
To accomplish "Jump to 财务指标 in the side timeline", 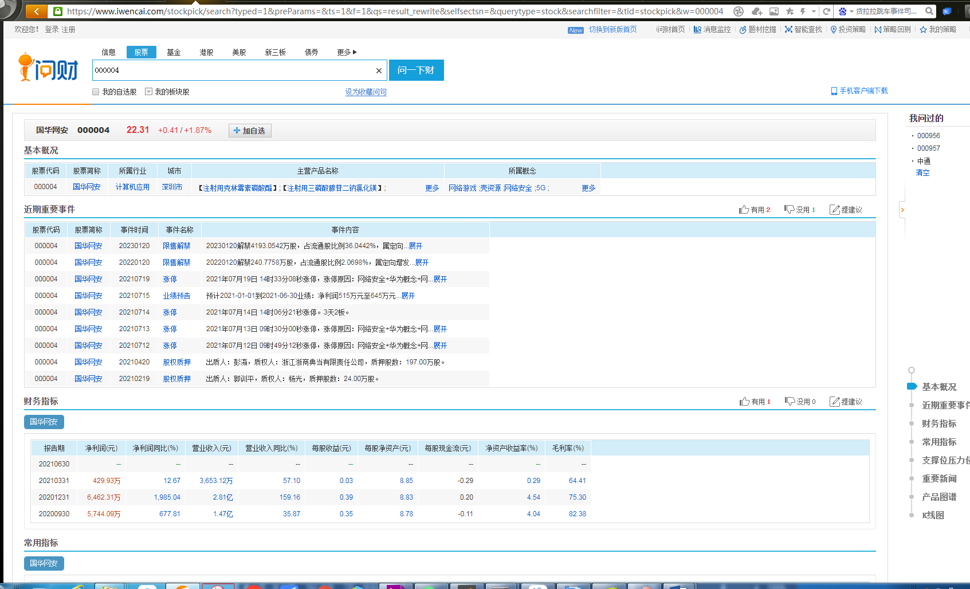I will click(x=938, y=423).
